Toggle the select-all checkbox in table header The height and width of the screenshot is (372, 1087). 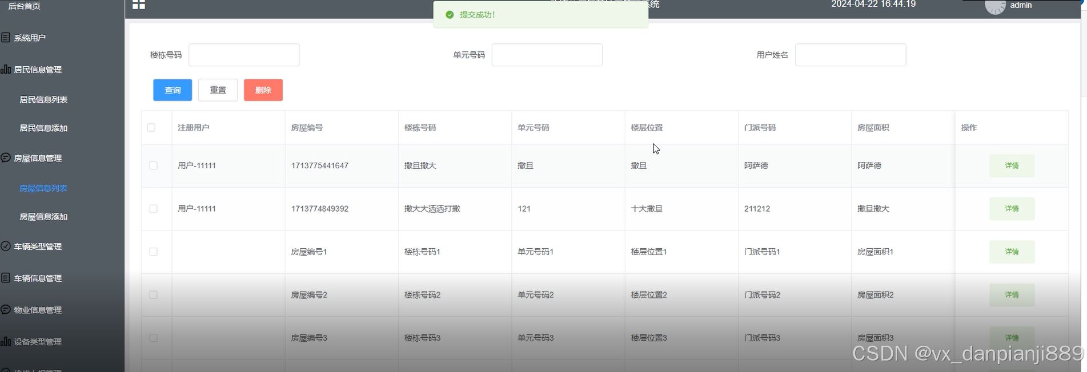click(151, 127)
